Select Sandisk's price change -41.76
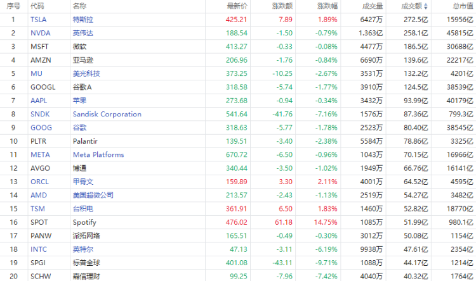476x281 pixels. pos(282,114)
